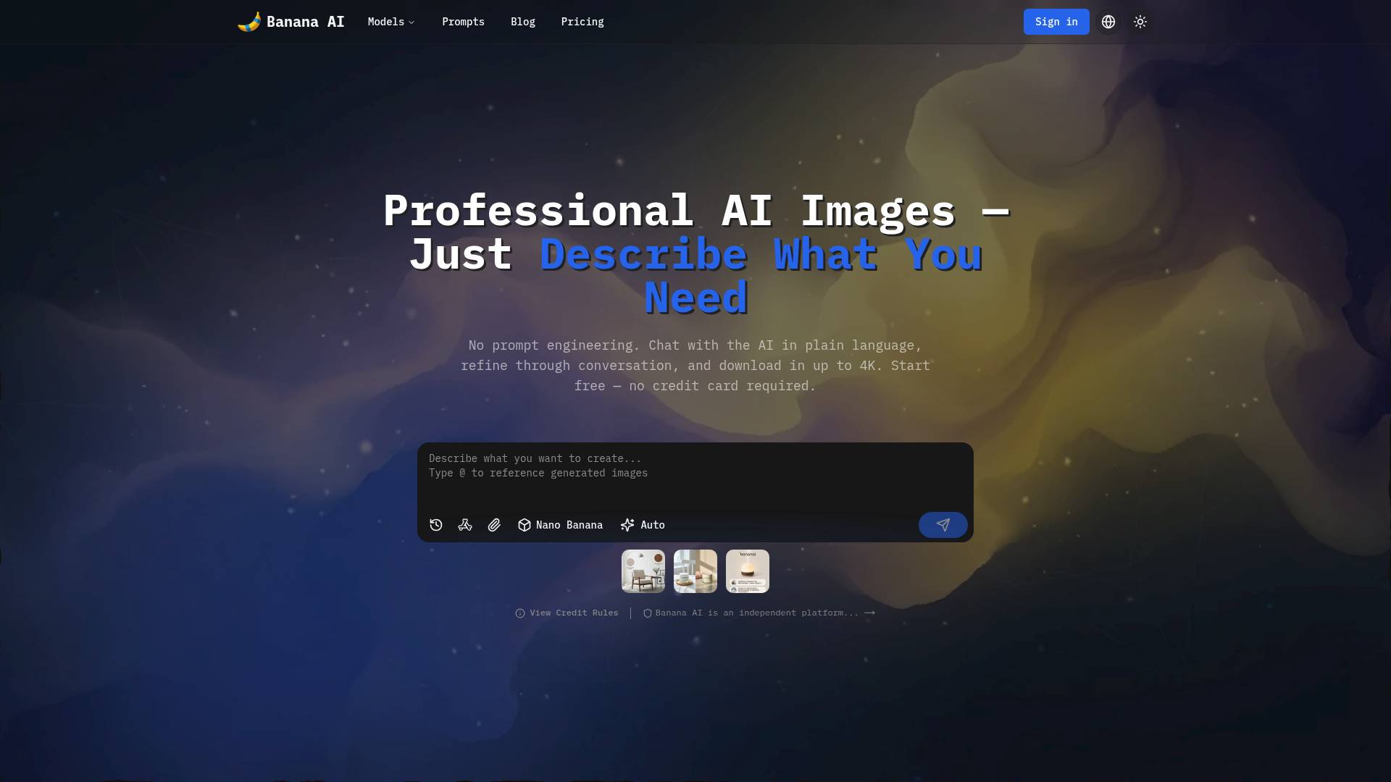Open the credit rules info icon
This screenshot has width=1391, height=782.
pos(519,613)
